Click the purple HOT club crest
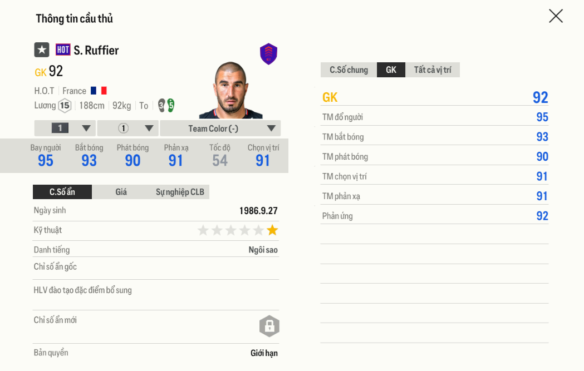This screenshot has width=584, height=371. point(268,54)
